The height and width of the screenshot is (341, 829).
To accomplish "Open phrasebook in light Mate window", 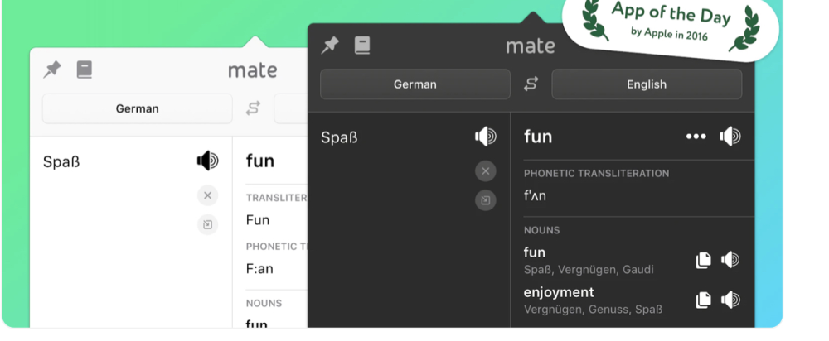I will pyautogui.click(x=85, y=70).
